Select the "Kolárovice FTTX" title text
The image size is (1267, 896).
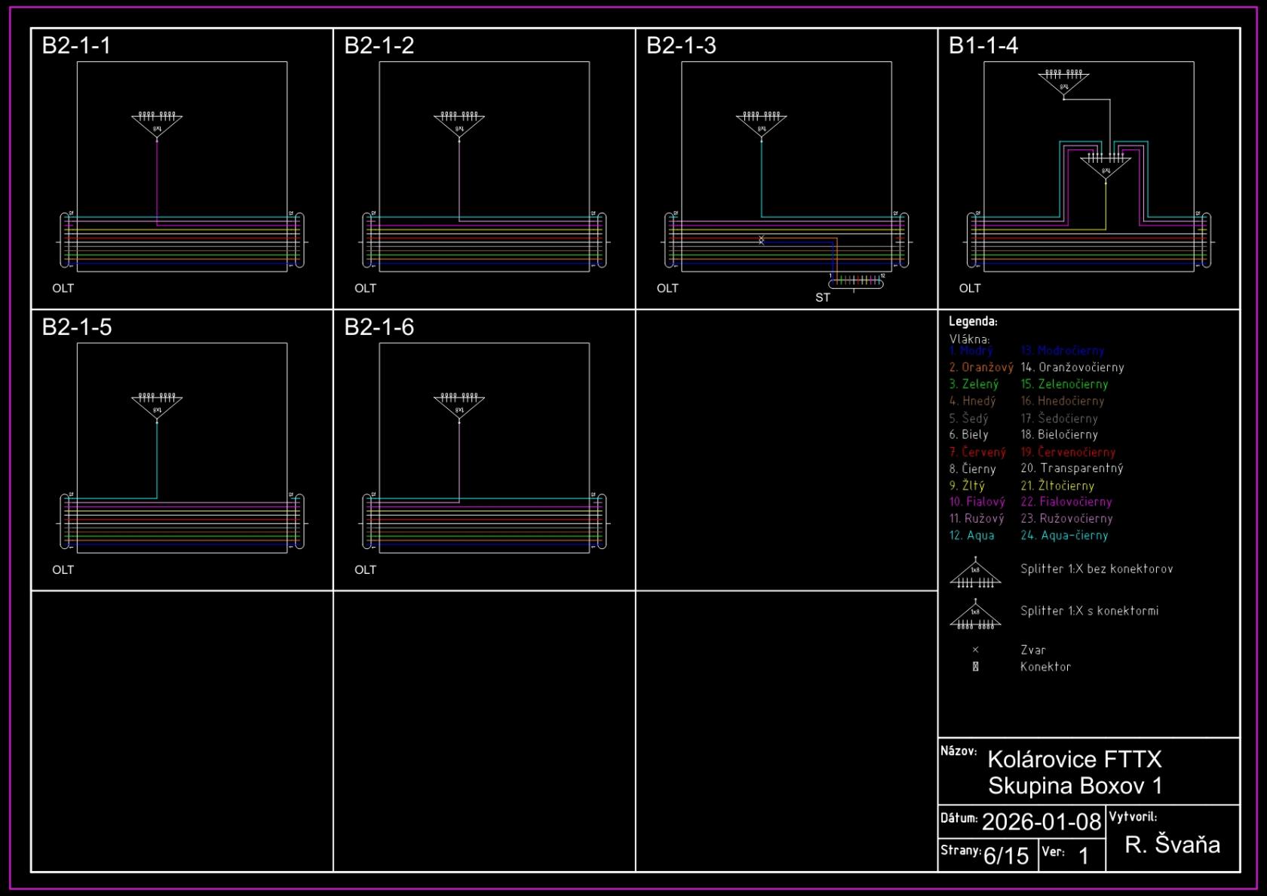tap(1074, 759)
